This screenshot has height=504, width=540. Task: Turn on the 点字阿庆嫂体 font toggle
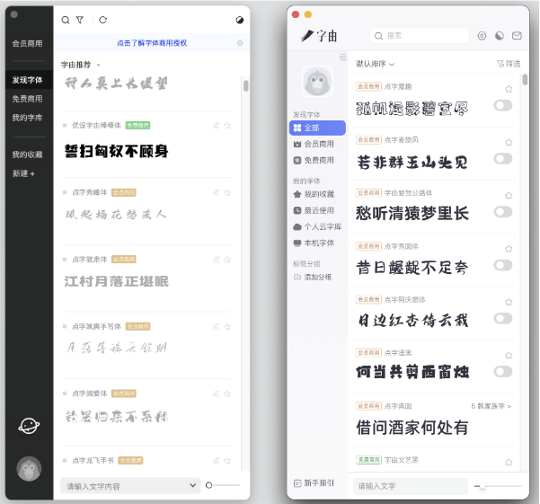[502, 318]
